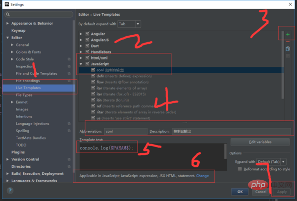
Task: Click the Change applicable contexts link
Action: pos(202,176)
